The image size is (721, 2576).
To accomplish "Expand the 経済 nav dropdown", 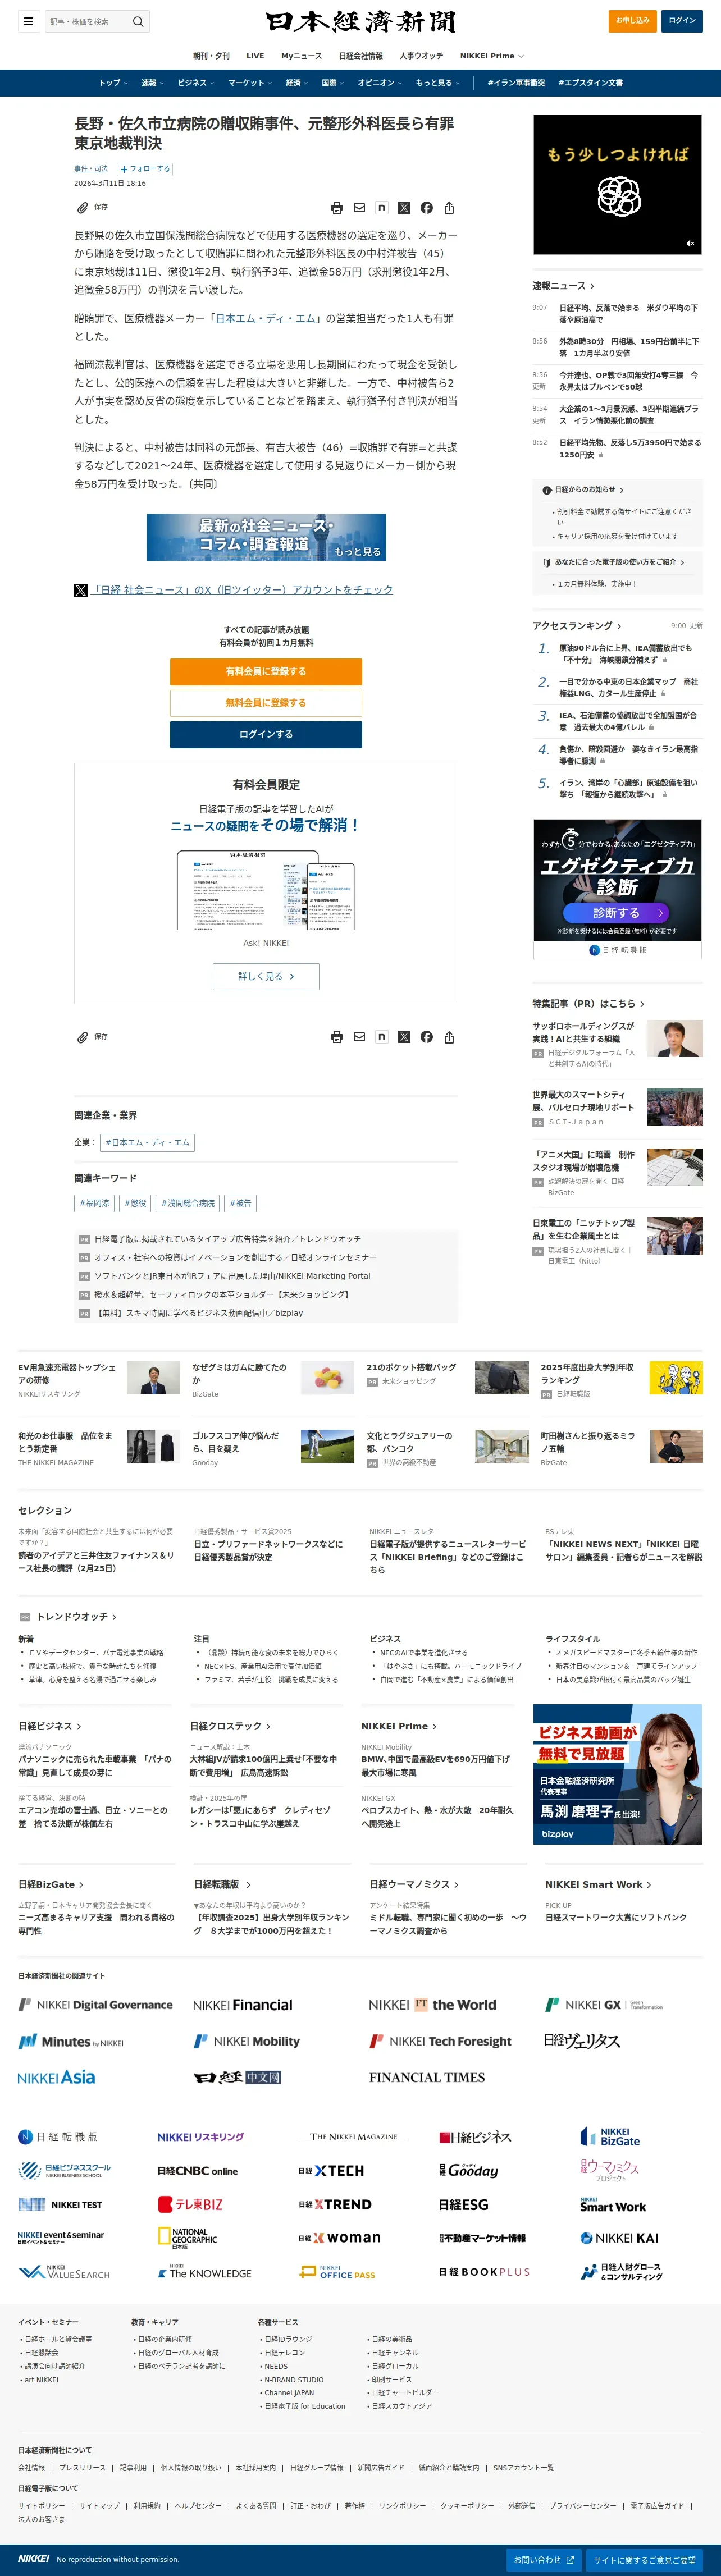I will 297,83.
